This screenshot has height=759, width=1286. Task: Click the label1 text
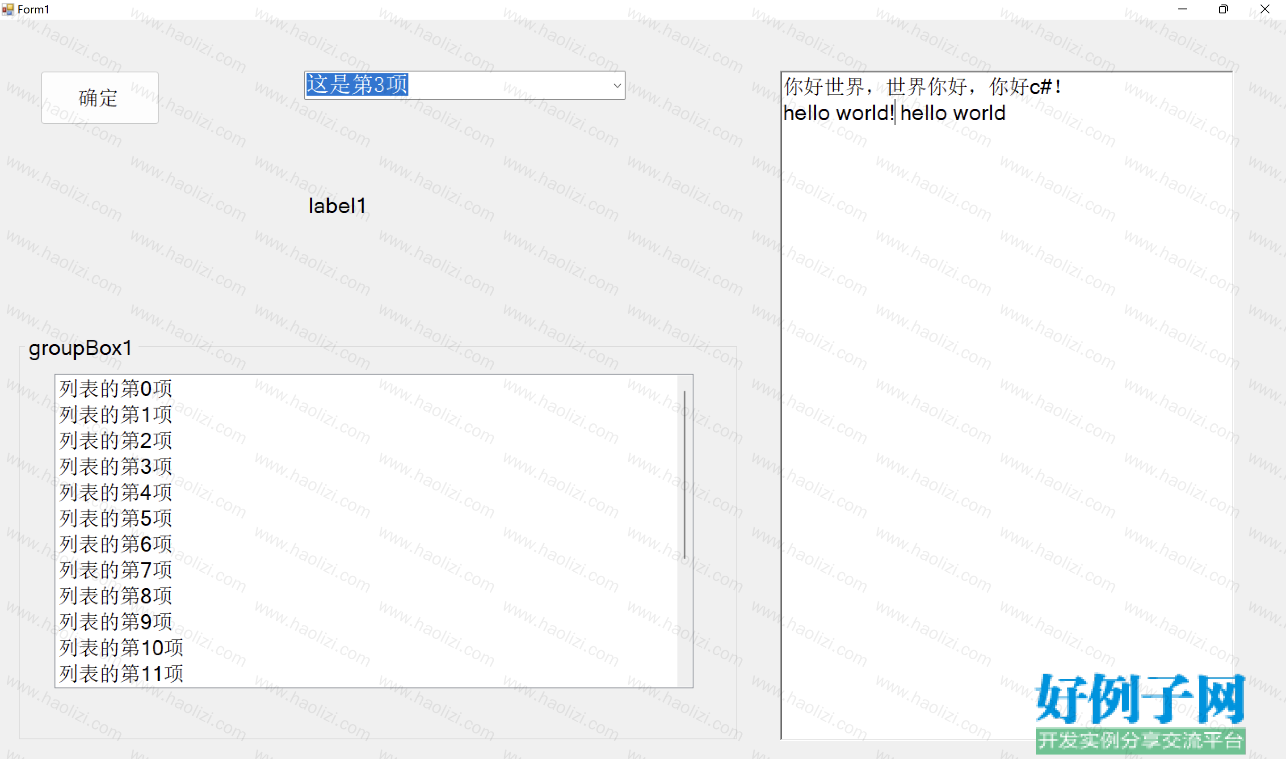click(x=337, y=206)
